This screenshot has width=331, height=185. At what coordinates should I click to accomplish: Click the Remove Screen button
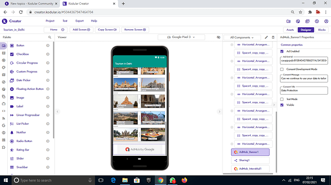(135, 30)
